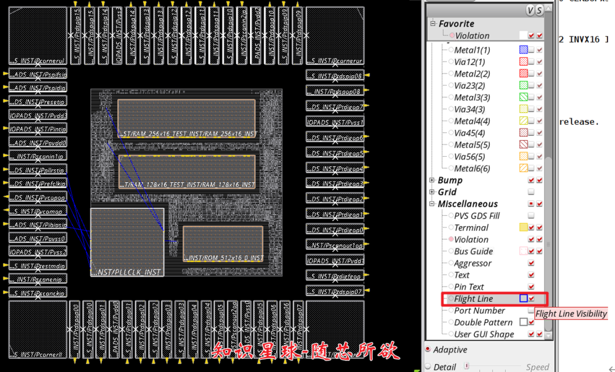Image resolution: width=615 pixels, height=372 pixels.
Task: Enable the Grid visibility checkbox
Action: 531,191
